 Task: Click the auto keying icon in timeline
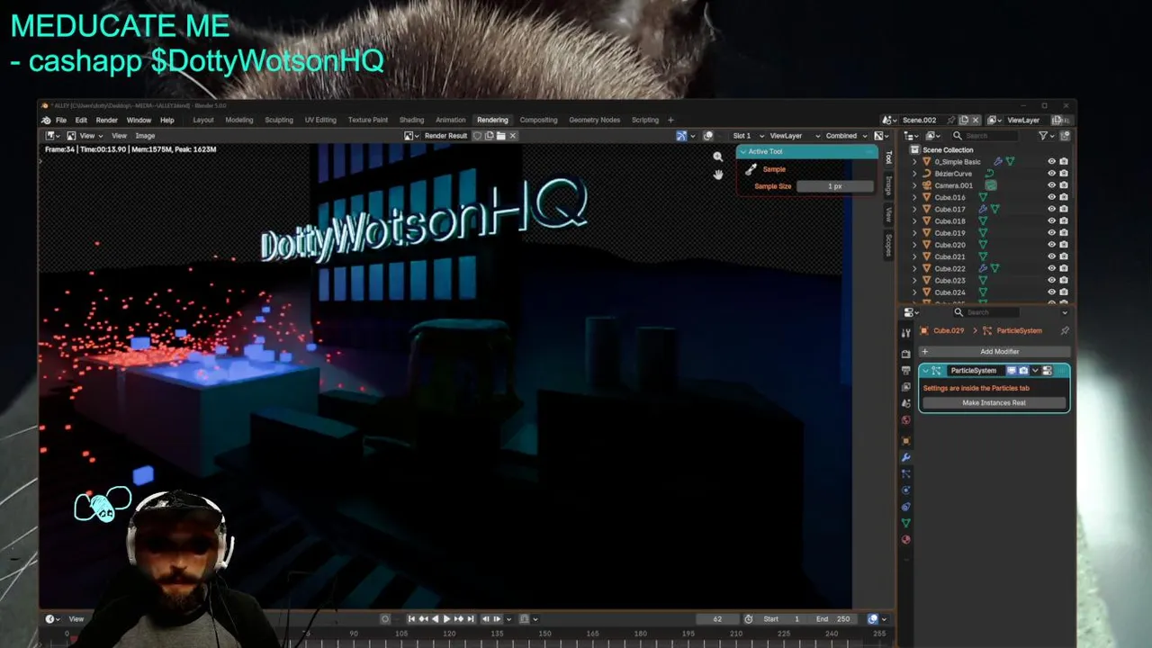click(385, 619)
